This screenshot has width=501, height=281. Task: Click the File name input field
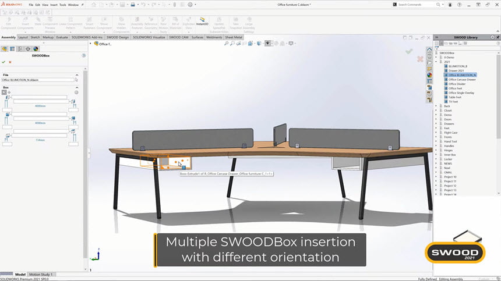(x=38, y=80)
